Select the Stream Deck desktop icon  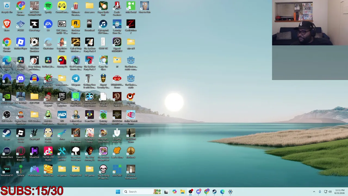tap(7, 153)
